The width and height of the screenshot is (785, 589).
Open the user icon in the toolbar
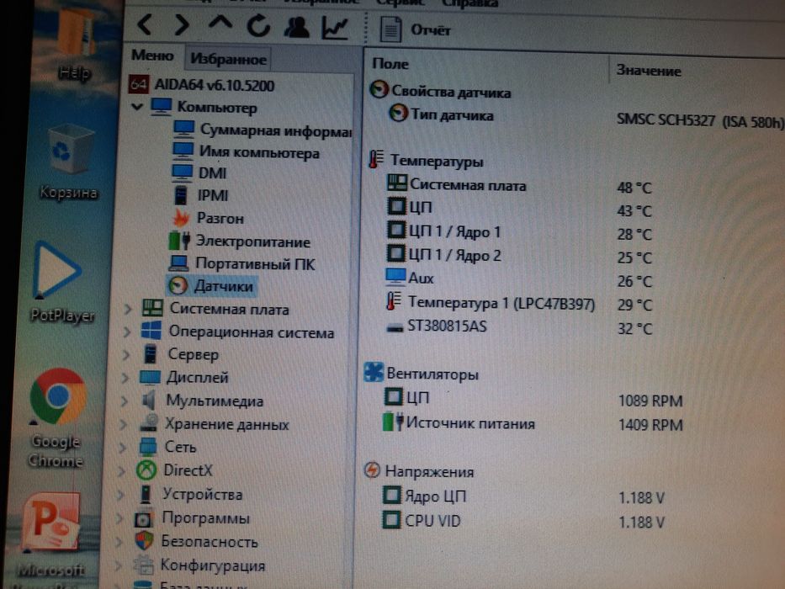[x=296, y=27]
